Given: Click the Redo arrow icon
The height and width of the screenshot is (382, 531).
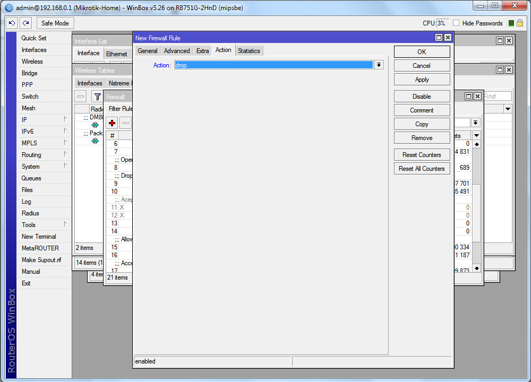Looking at the screenshot, I should pos(25,23).
